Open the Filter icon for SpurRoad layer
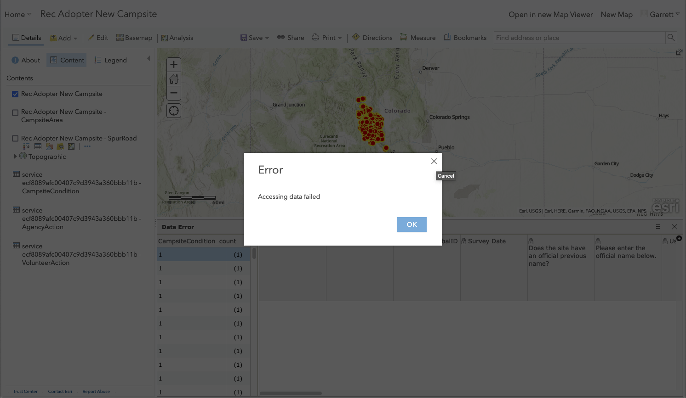The height and width of the screenshot is (398, 686). click(60, 146)
